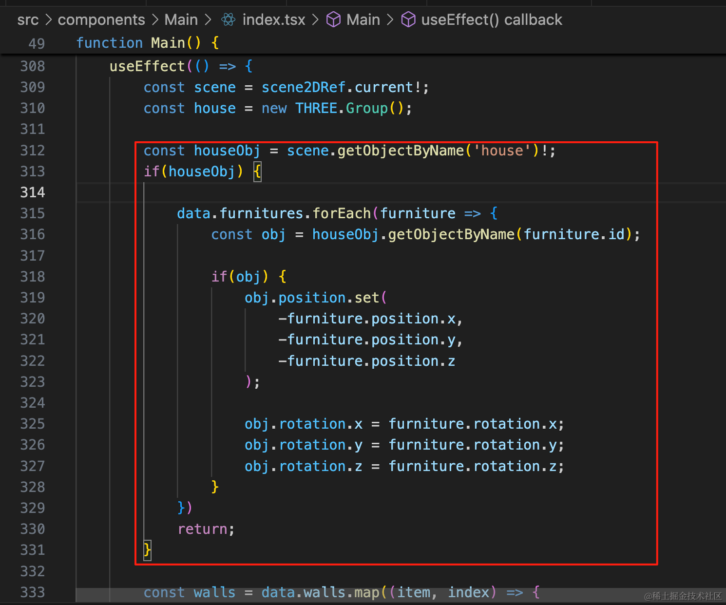Screen dimensions: 726x605
Task: Click 'Group' constructor on line 310
Action: coord(367,108)
